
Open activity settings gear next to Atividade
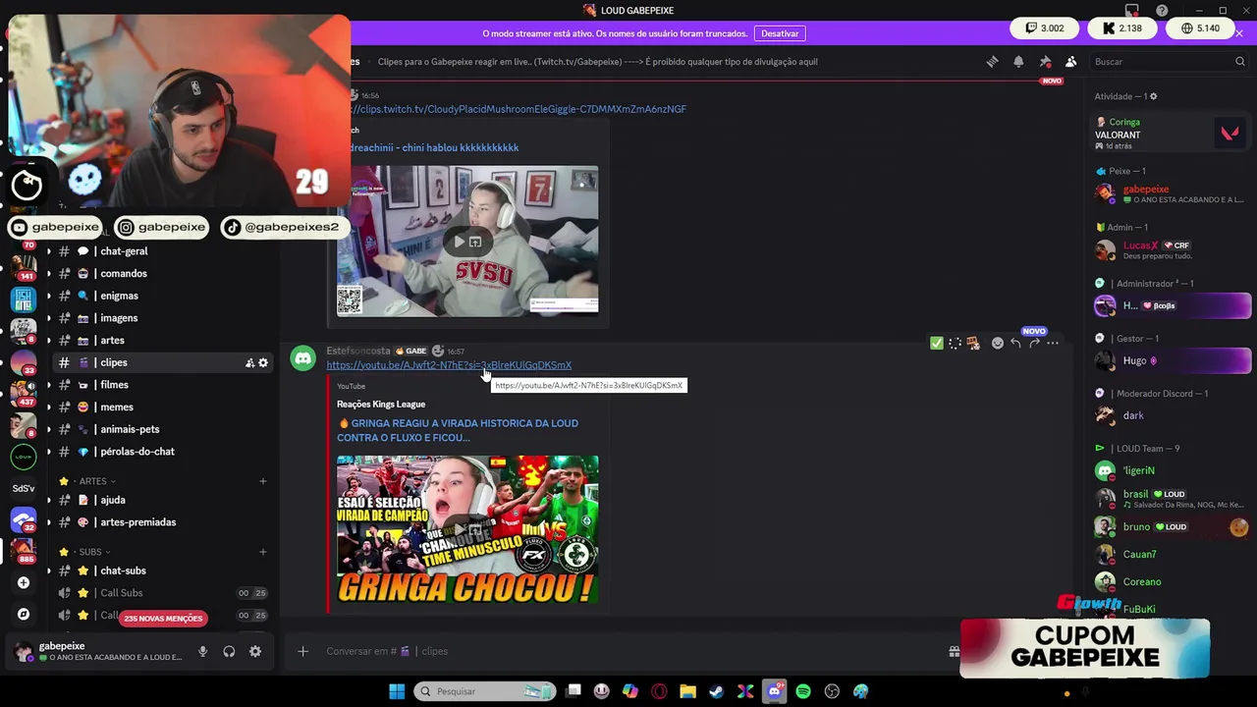coord(1153,96)
